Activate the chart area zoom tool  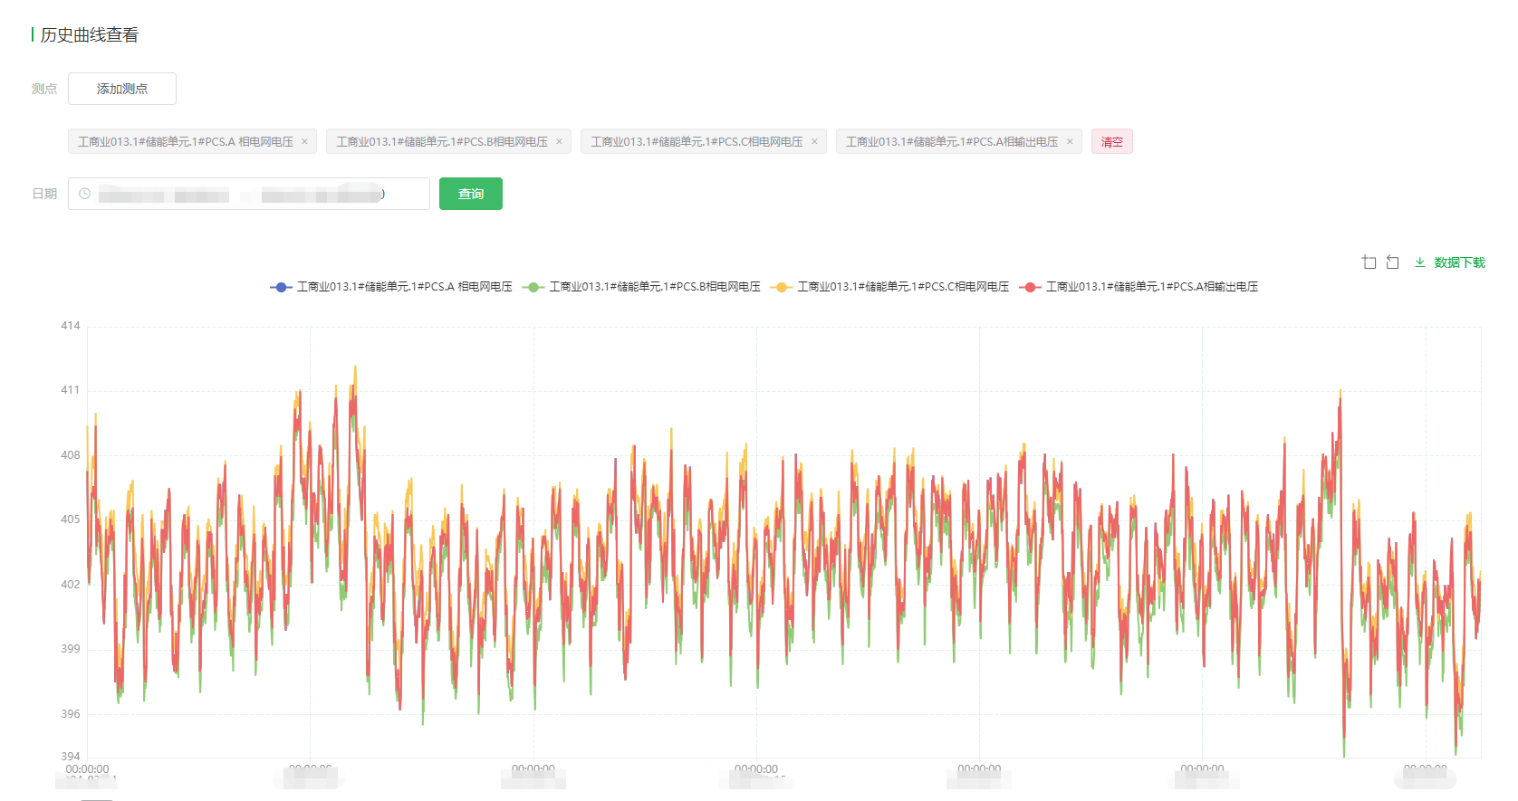[x=1369, y=262]
